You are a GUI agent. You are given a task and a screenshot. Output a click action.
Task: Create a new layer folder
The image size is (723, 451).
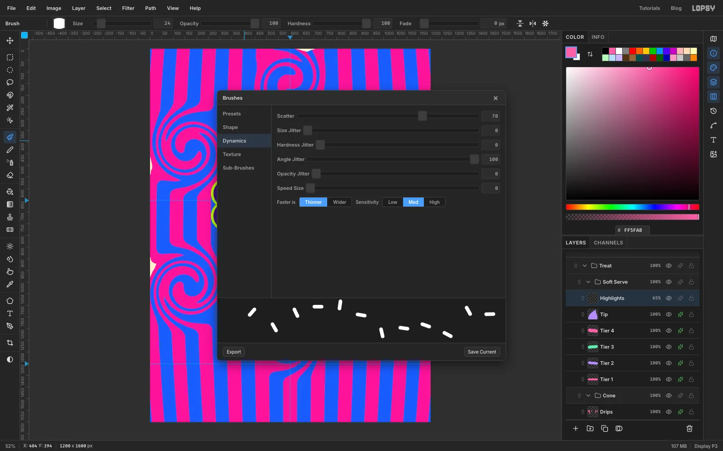click(x=590, y=428)
